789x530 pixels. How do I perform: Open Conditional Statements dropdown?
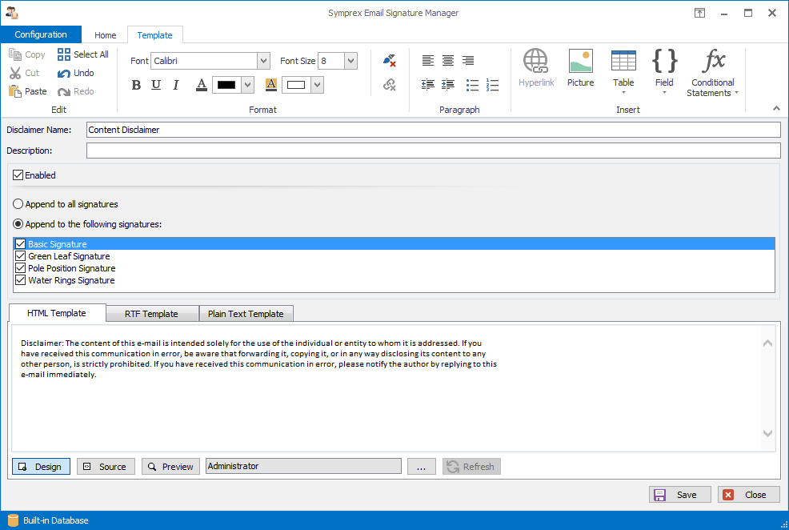click(x=736, y=93)
